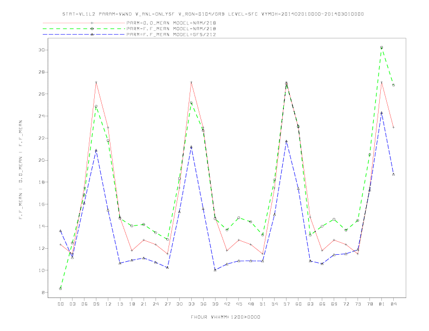Click the x-axis tick label 03

[72, 304]
